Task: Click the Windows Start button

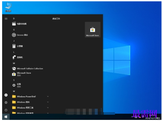Action: coord(6,117)
